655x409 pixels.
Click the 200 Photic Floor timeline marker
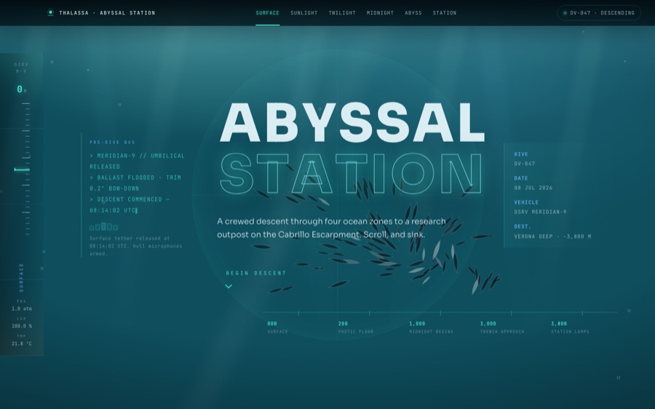click(x=356, y=327)
